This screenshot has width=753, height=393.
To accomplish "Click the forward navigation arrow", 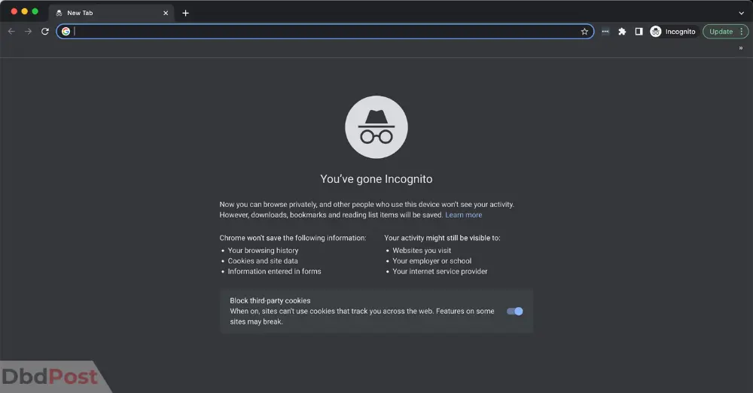I will 29,31.
